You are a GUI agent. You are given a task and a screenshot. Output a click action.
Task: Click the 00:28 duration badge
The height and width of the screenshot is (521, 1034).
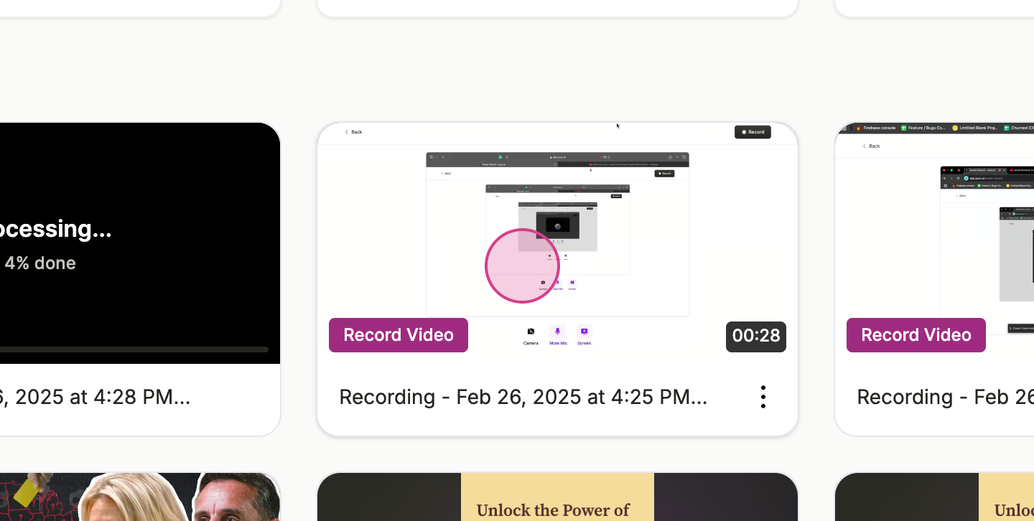pos(756,337)
